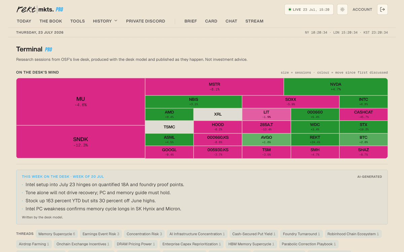Image resolution: width=404 pixels, height=252 pixels.
Task: Click the grey XRL heatmap cell
Action: pyautogui.click(x=218, y=114)
